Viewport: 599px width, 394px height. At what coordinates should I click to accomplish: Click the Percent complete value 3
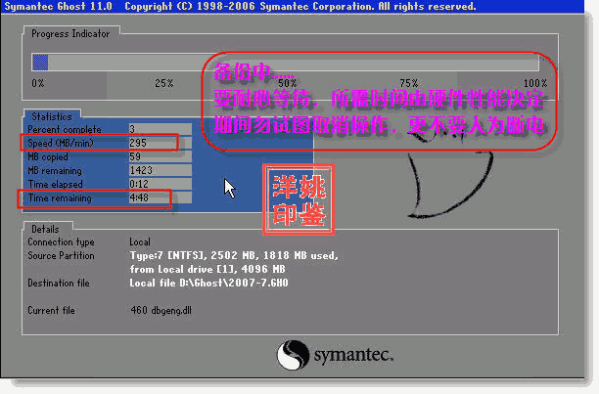(x=132, y=129)
